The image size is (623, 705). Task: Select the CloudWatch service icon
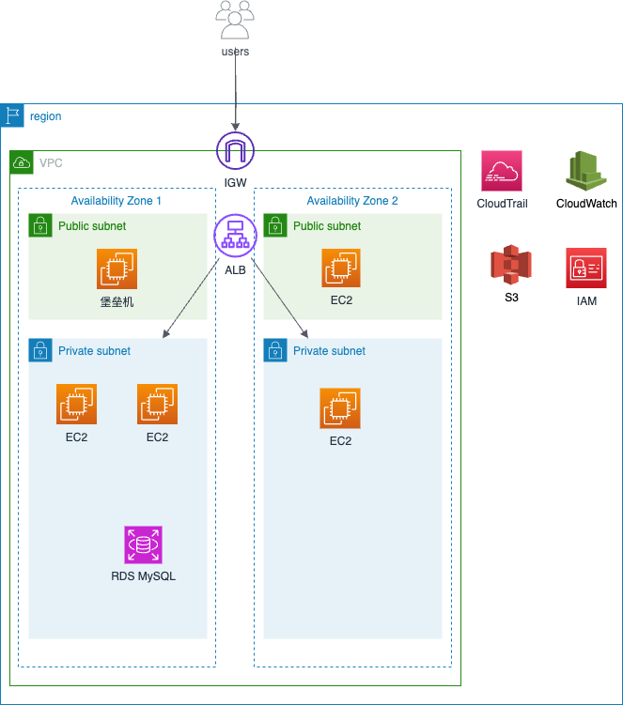coord(586,171)
